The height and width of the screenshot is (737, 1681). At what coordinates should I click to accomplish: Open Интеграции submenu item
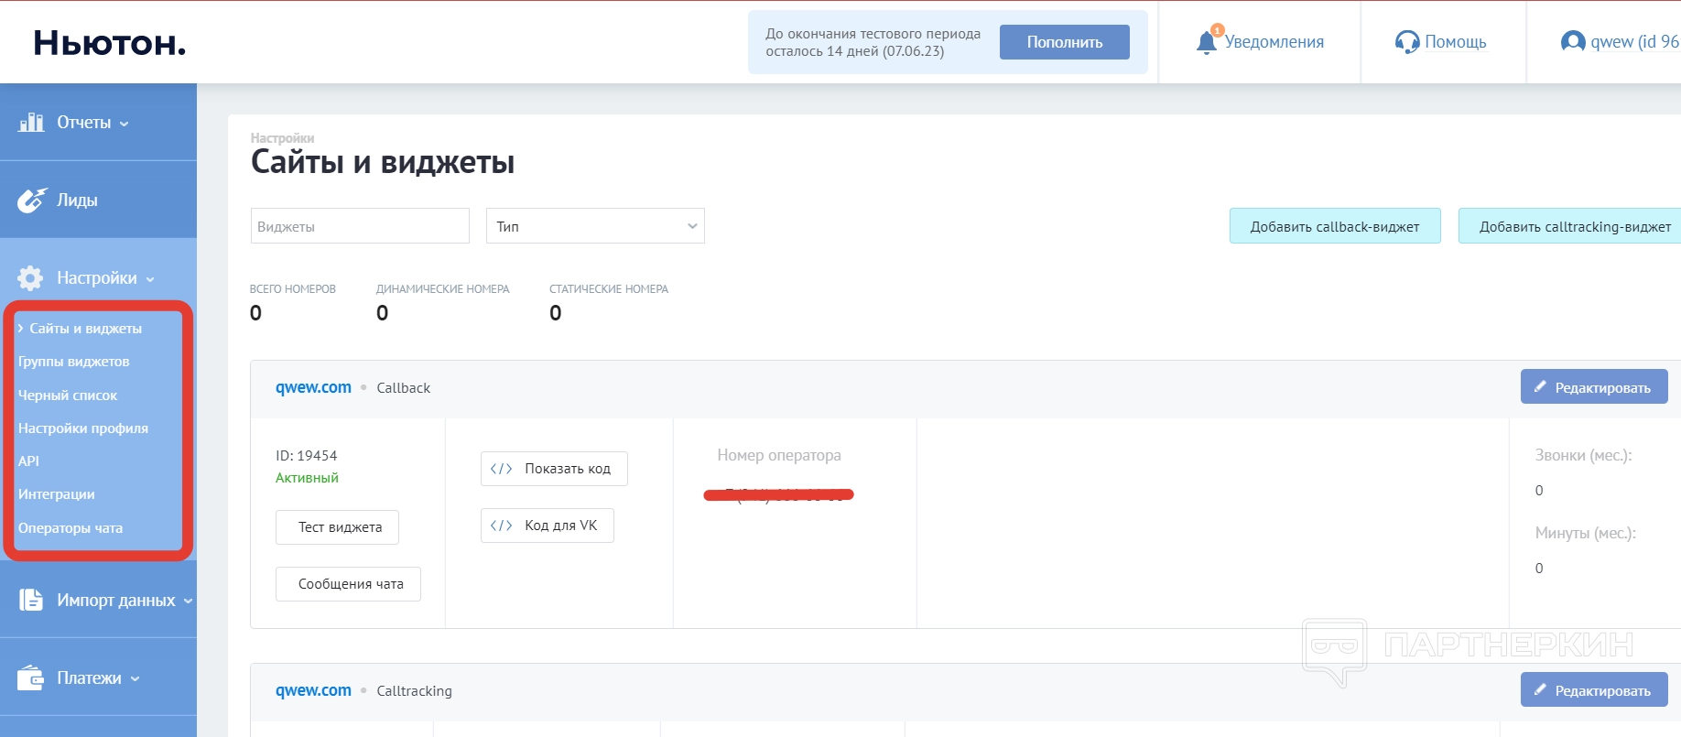point(57,494)
